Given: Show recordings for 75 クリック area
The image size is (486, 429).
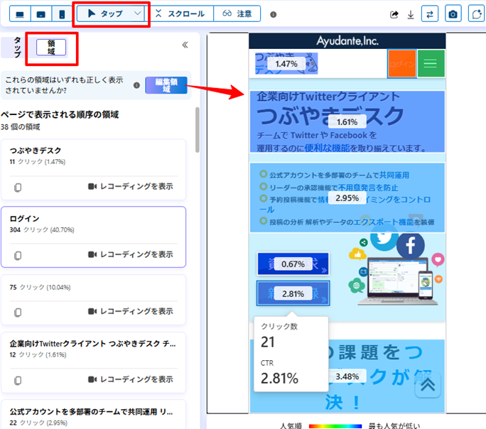Looking at the screenshot, I should pos(131,311).
